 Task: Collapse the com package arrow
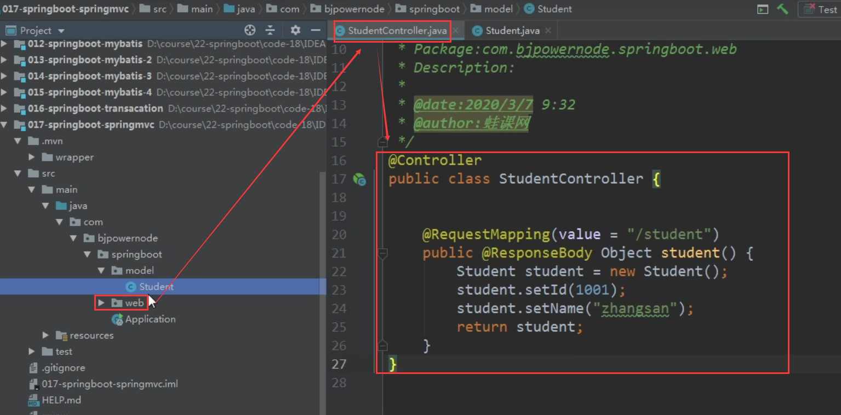point(60,222)
